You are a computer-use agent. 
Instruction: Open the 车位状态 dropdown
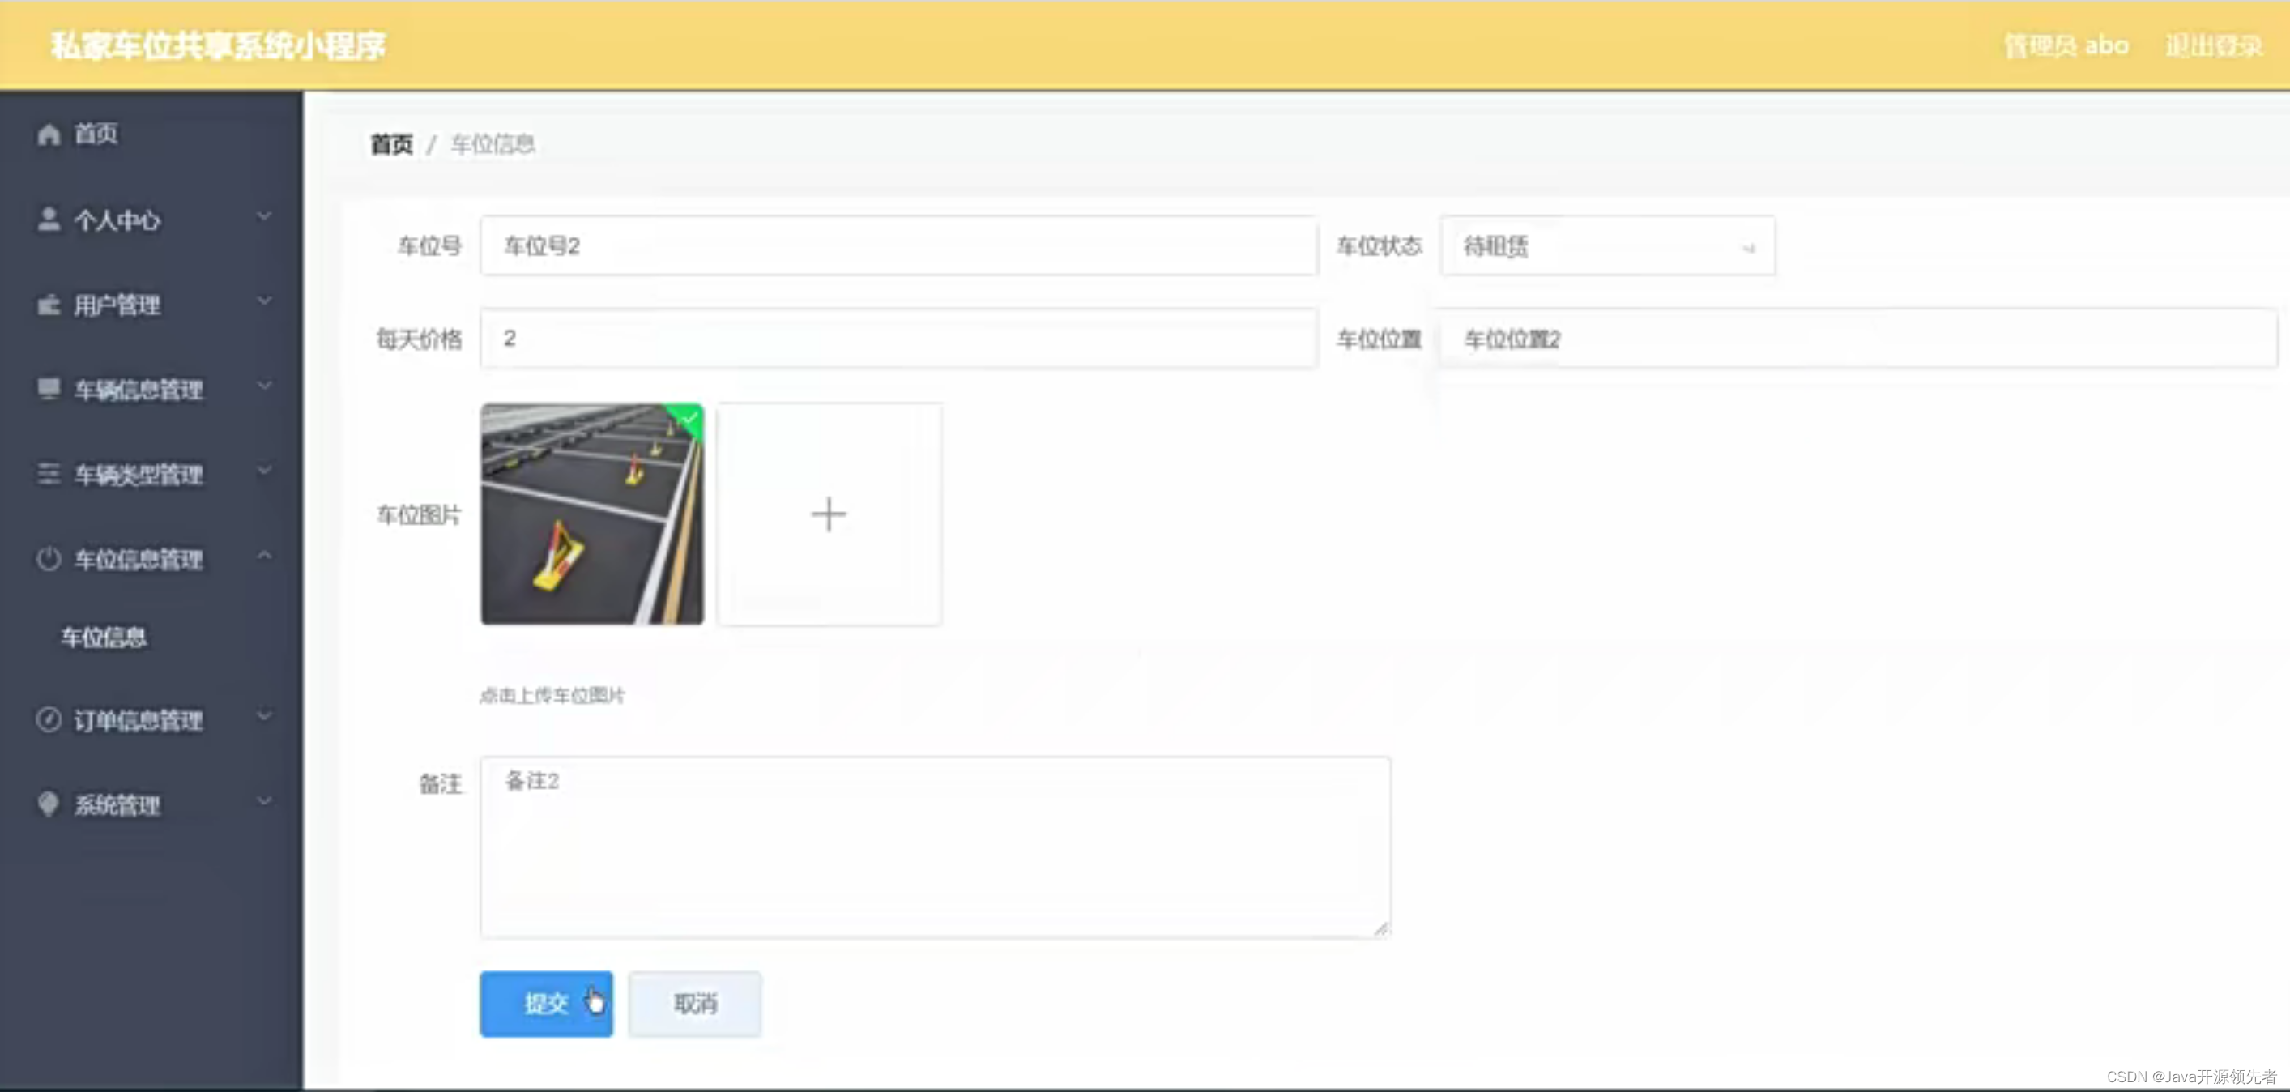pyautogui.click(x=1606, y=246)
